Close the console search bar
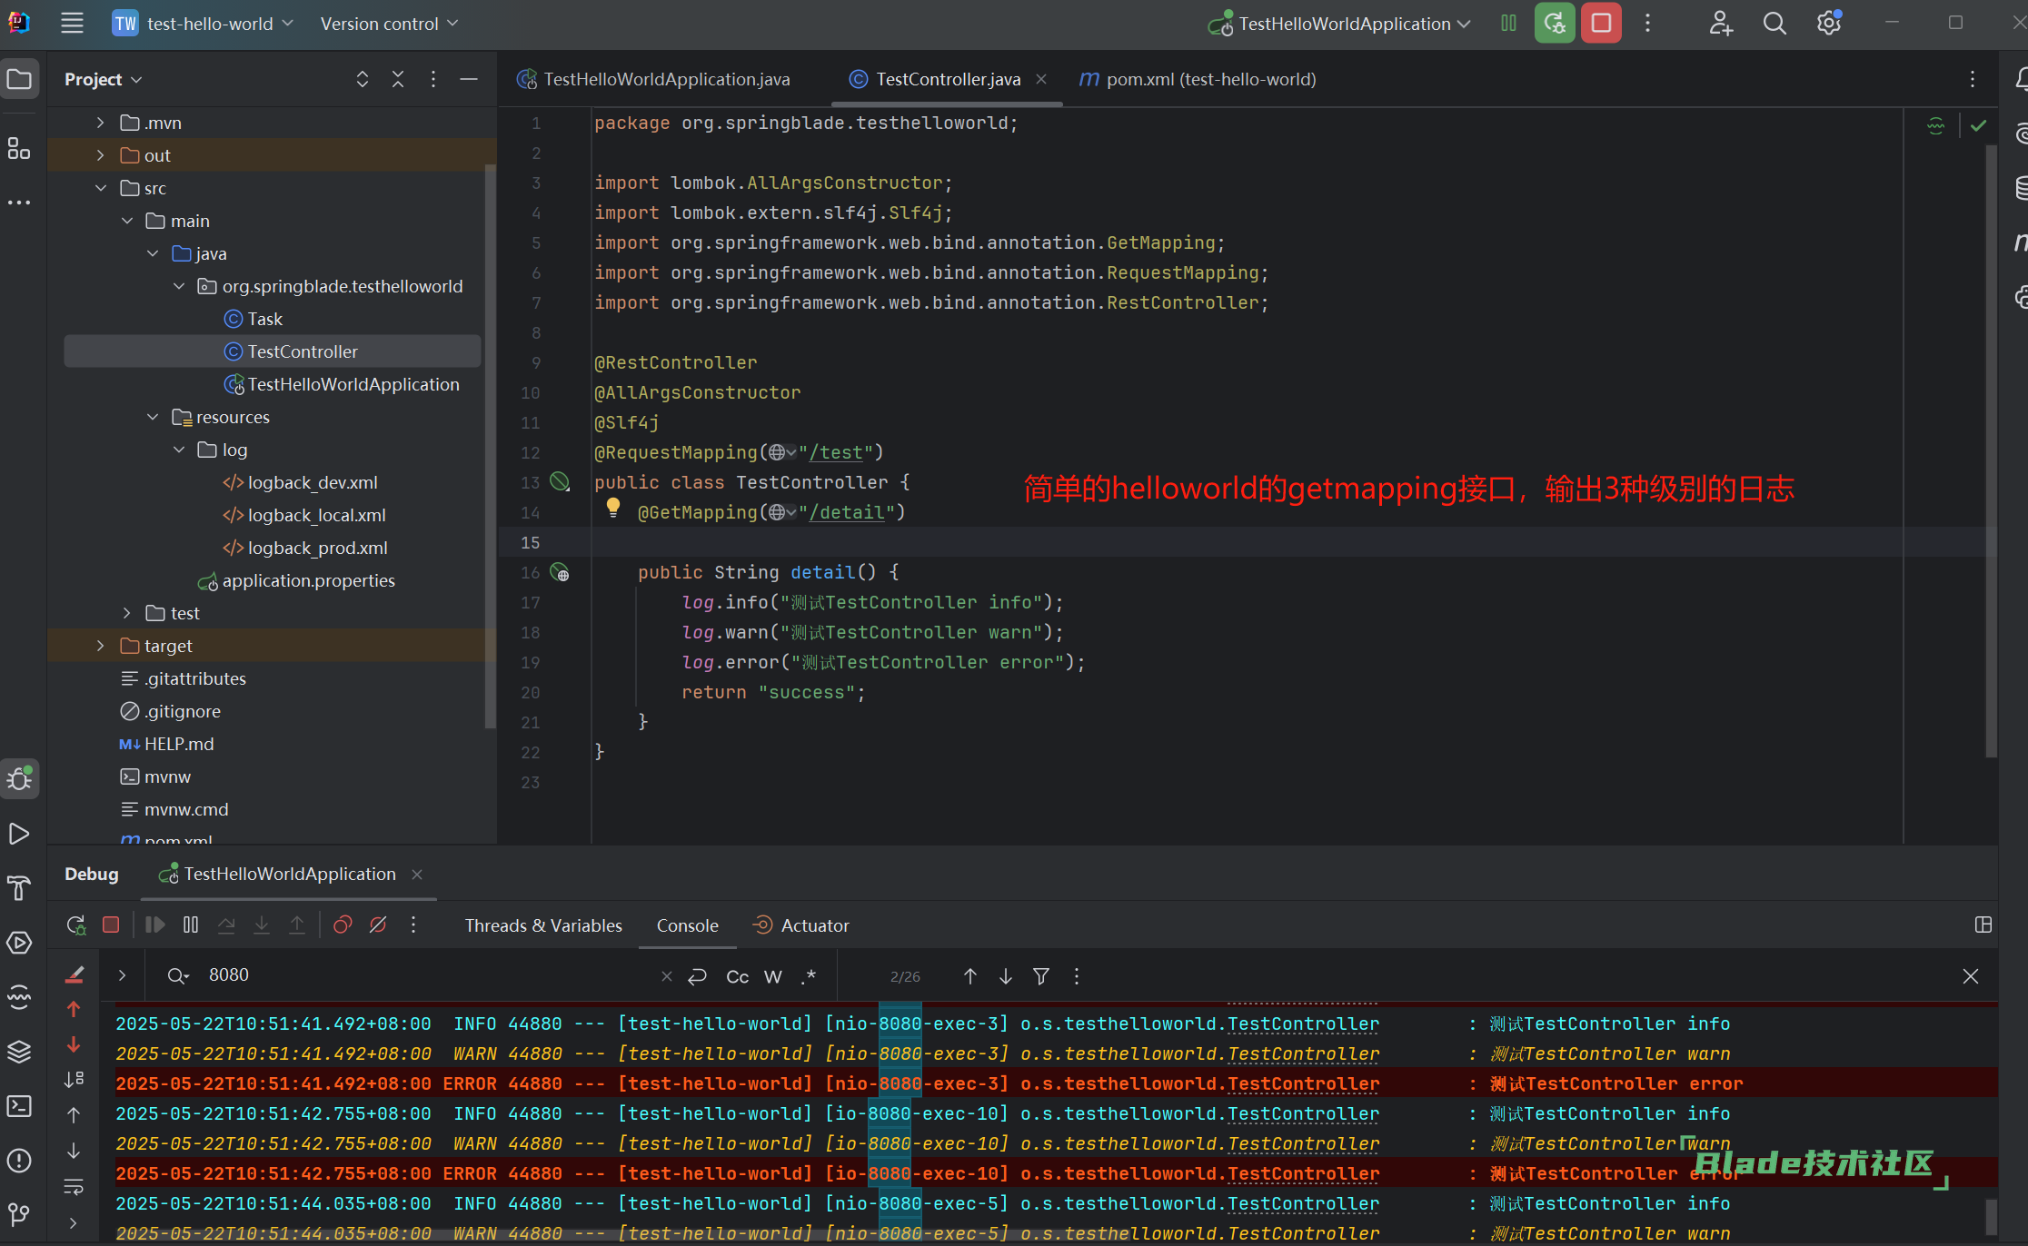Image resolution: width=2028 pixels, height=1246 pixels. click(x=1970, y=976)
